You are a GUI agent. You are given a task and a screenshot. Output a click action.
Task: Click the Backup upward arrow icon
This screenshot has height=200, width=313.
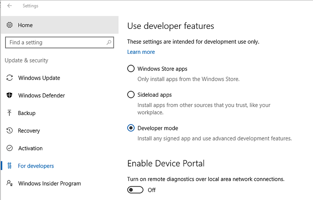9,113
